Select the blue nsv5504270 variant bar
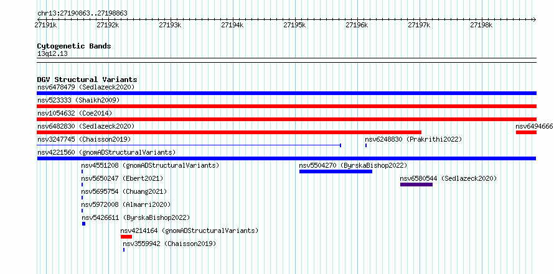554x274 pixels. tap(336, 171)
